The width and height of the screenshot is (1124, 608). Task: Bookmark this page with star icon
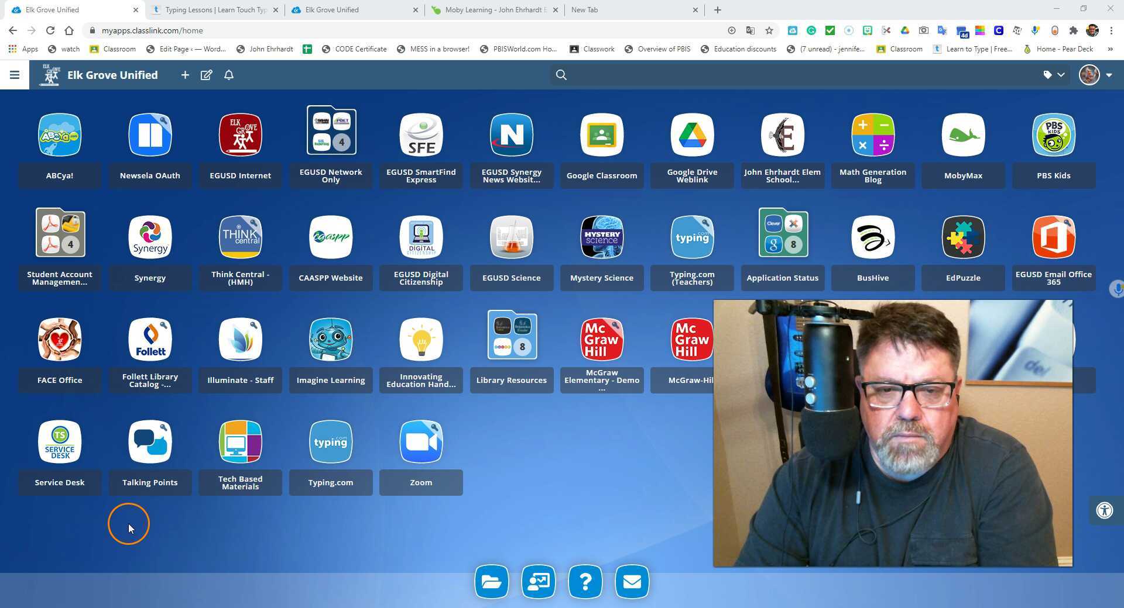[x=769, y=30]
